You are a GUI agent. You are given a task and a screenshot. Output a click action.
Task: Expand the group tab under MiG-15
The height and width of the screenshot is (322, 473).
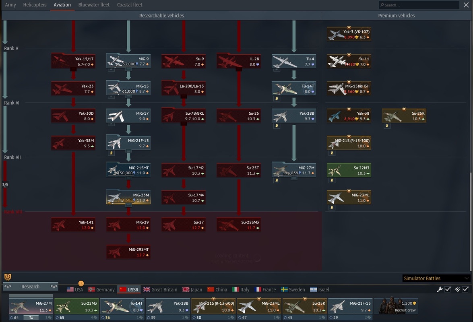click(x=128, y=97)
